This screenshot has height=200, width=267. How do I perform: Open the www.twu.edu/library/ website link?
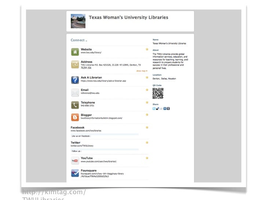(x=91, y=52)
